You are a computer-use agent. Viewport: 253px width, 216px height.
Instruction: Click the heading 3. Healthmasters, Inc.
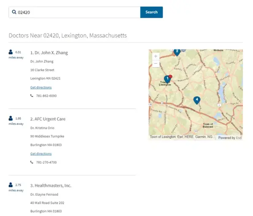tap(51, 186)
